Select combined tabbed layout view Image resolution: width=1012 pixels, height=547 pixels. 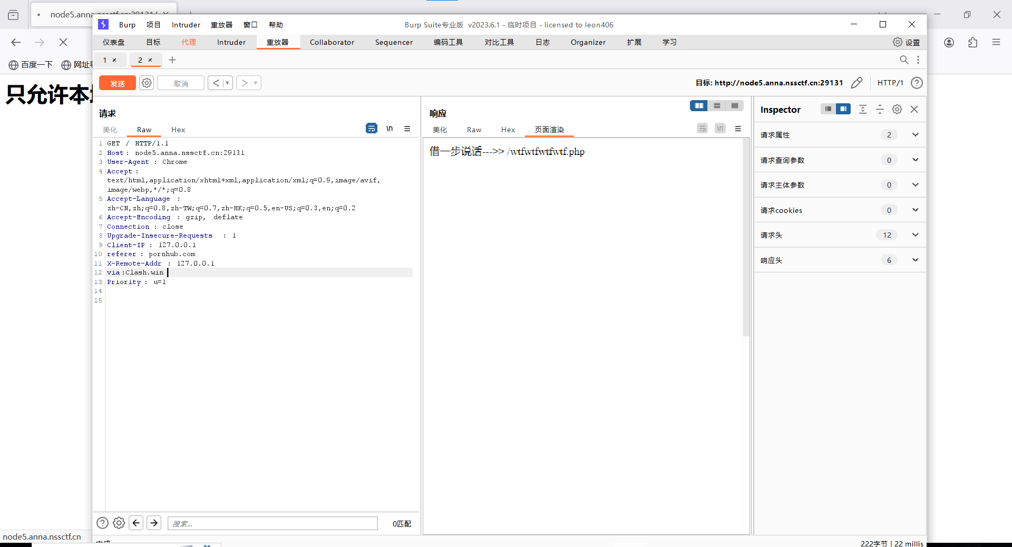[x=735, y=106]
